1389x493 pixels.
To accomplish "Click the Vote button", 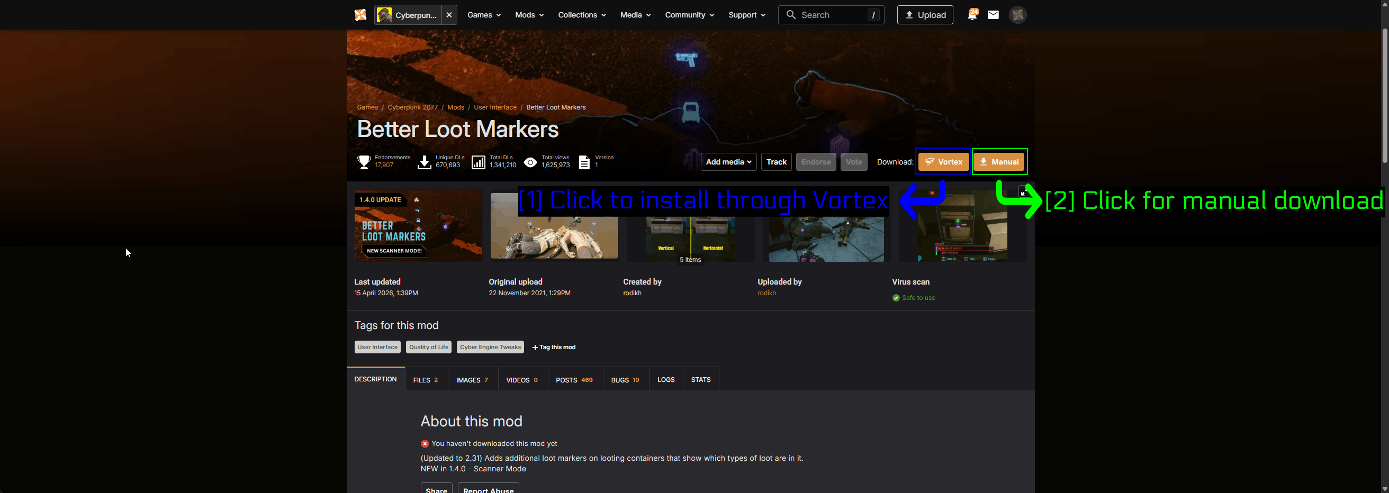I will (853, 162).
